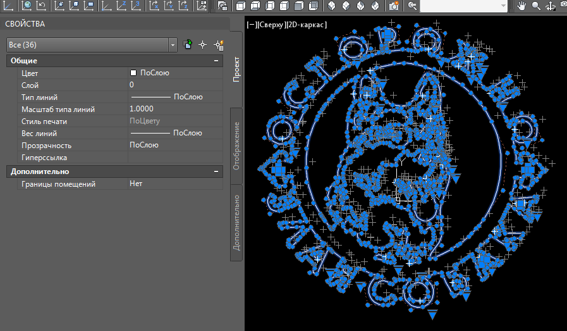Restore the previous UCS
Viewport: 567px width, 331px height.
pyautogui.click(x=41, y=6)
